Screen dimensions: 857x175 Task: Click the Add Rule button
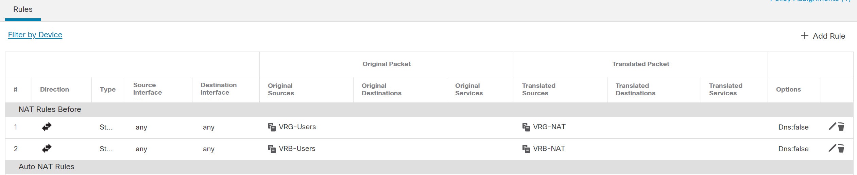click(823, 36)
